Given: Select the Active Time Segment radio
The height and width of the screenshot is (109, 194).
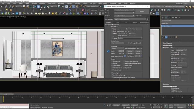Looking at the screenshot, I should pos(112,31).
